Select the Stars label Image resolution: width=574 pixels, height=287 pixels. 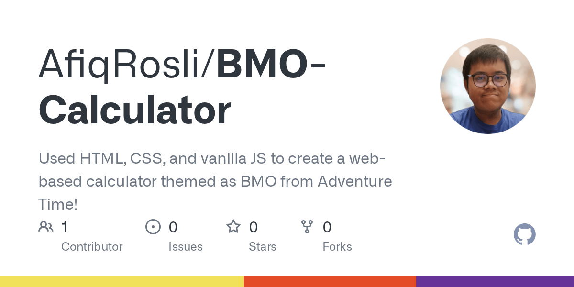coord(263,247)
